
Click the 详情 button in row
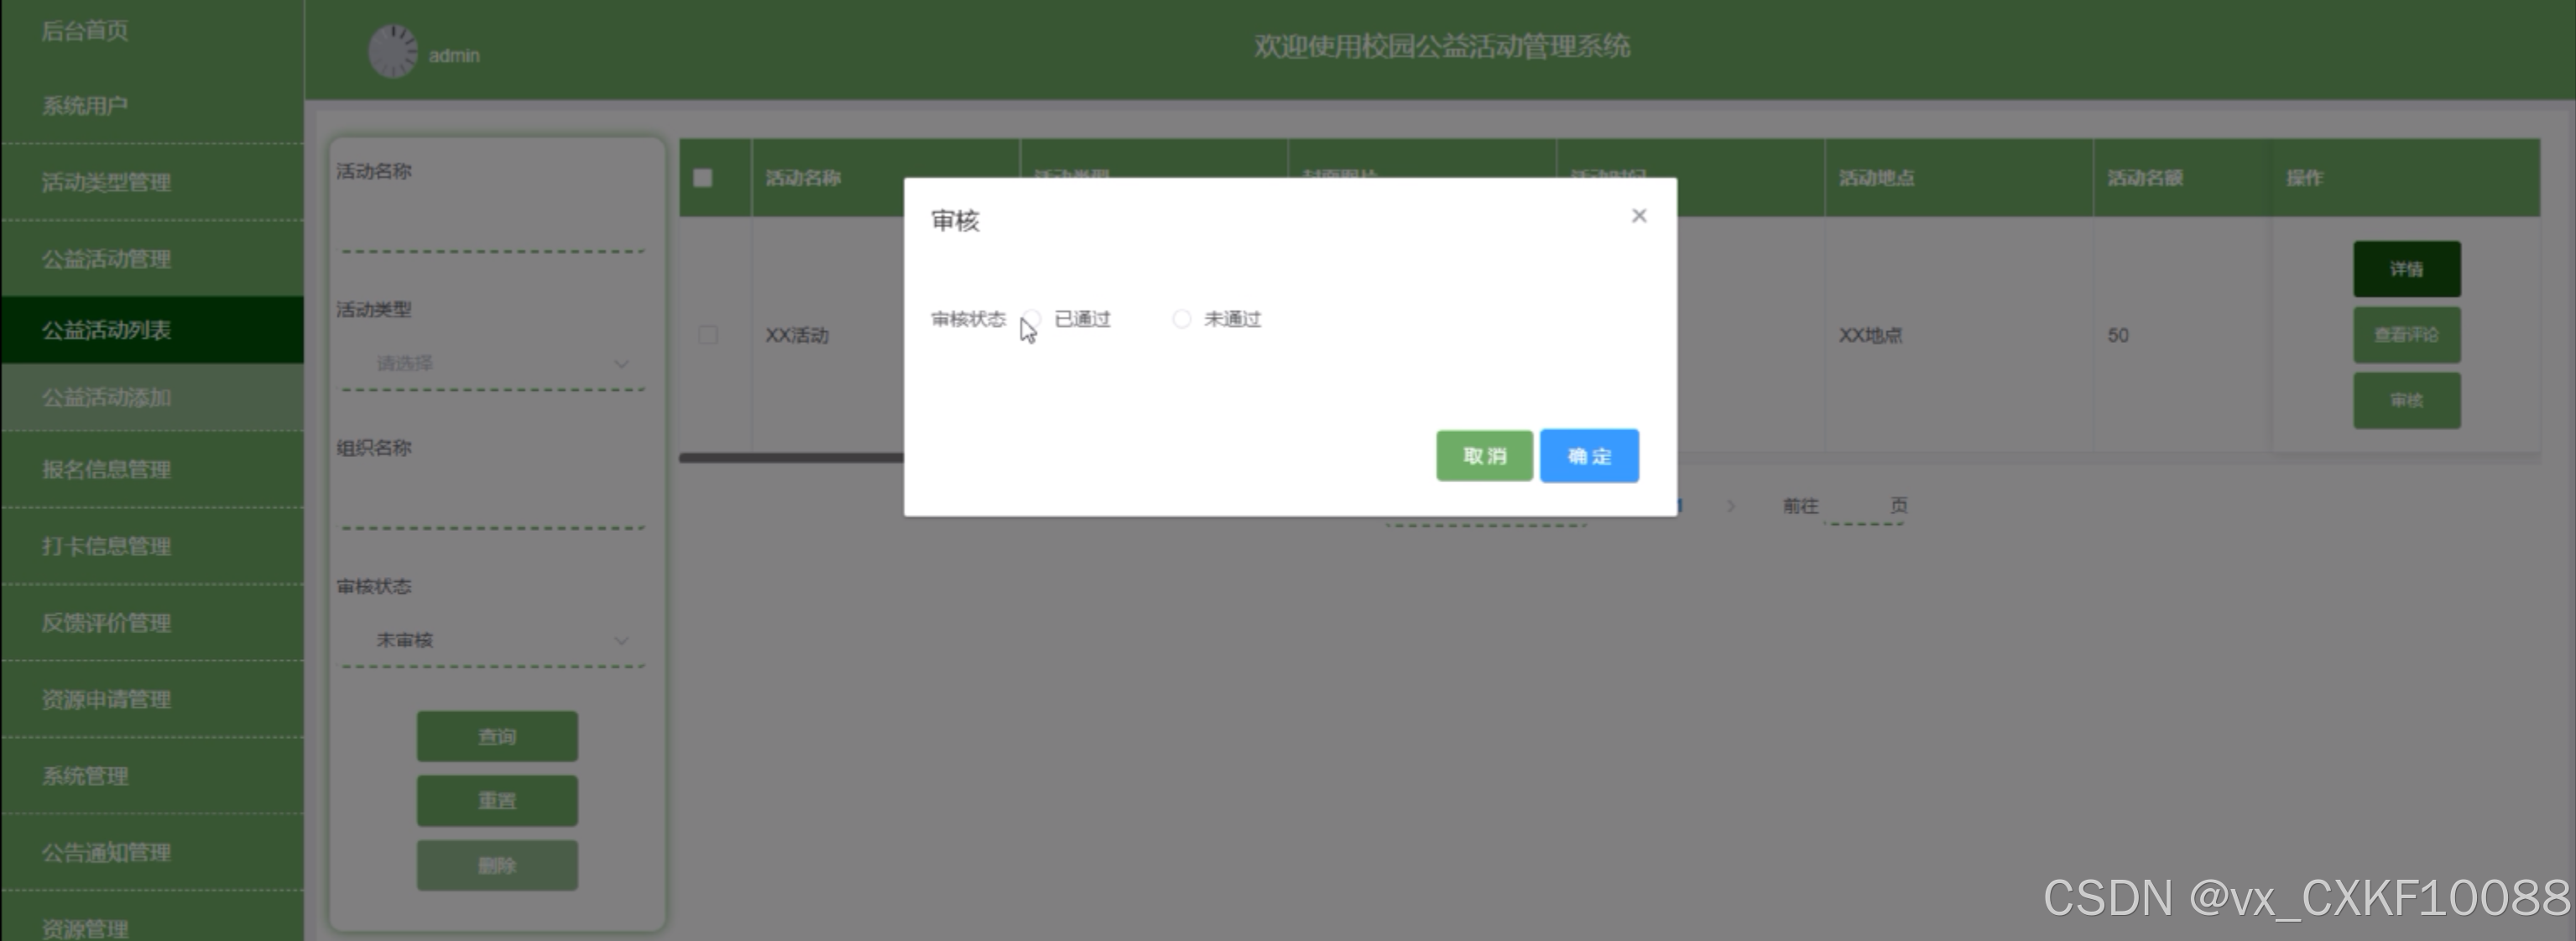point(2406,269)
